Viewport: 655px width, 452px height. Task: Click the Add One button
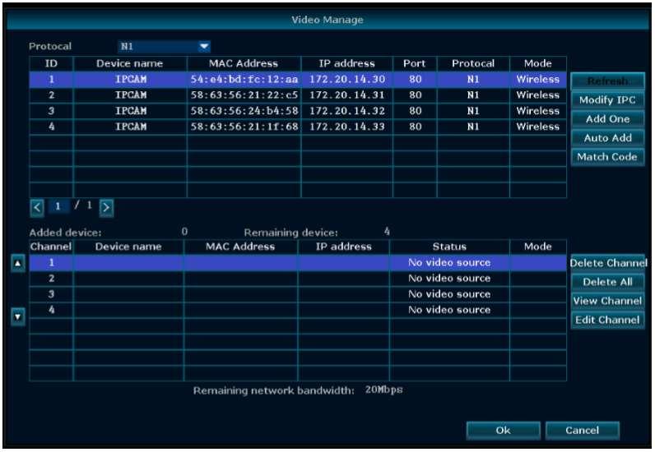(x=607, y=119)
